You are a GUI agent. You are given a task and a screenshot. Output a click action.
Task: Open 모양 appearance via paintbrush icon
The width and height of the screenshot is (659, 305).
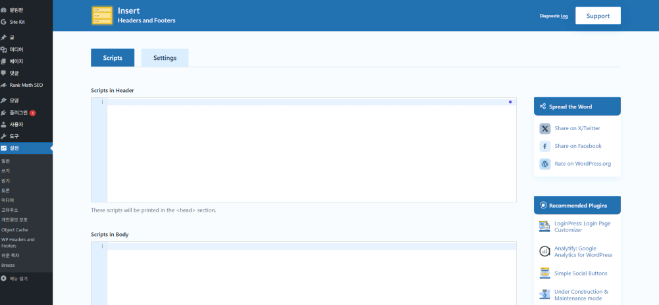3,101
